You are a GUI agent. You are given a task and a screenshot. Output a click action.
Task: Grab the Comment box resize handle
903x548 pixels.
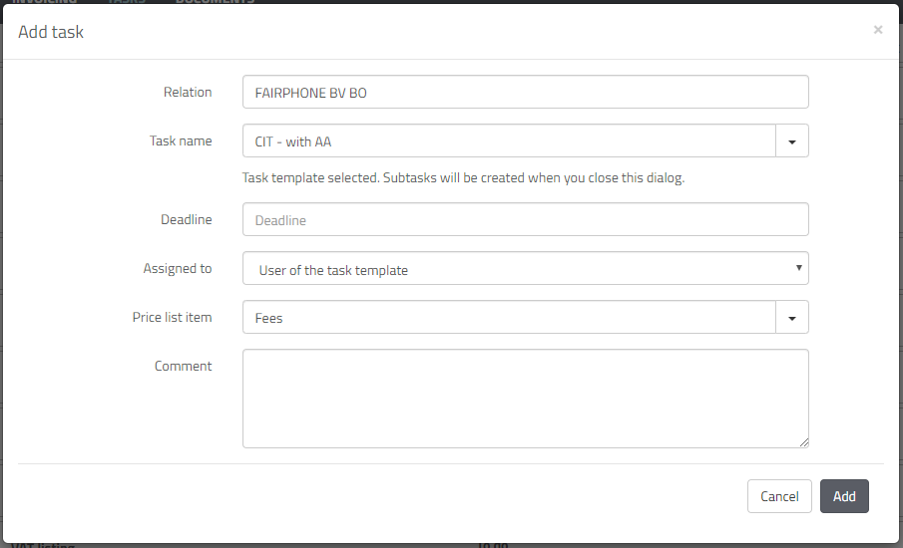803,442
